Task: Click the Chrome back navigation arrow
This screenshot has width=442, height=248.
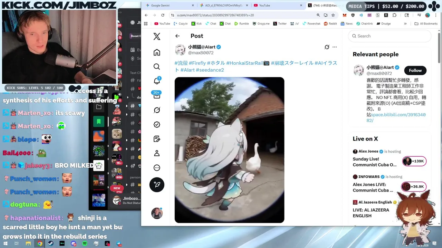Action: tap(146, 15)
